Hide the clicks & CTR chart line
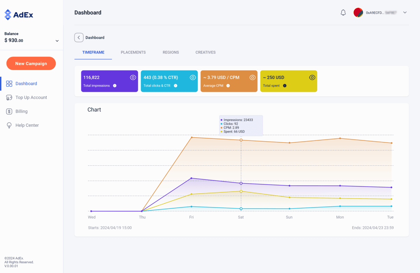This screenshot has width=420, height=273. (x=193, y=77)
